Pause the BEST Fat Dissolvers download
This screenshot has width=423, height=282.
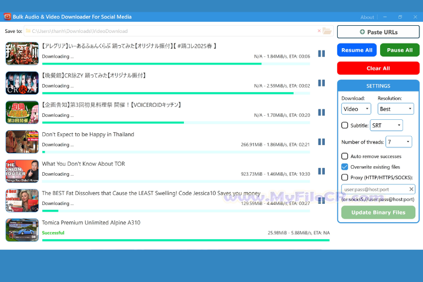coord(321,200)
